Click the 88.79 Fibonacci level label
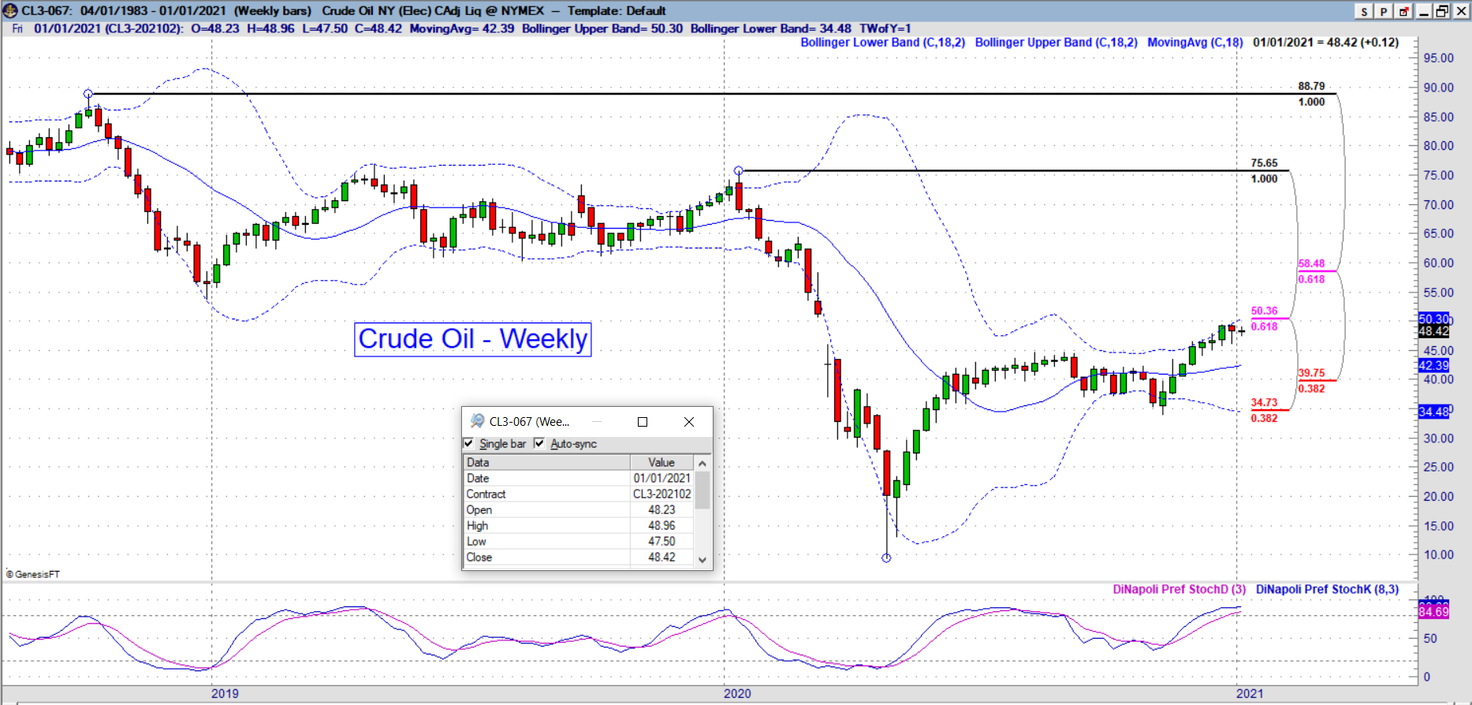Screen dimensions: 1472x705 [x=1311, y=86]
